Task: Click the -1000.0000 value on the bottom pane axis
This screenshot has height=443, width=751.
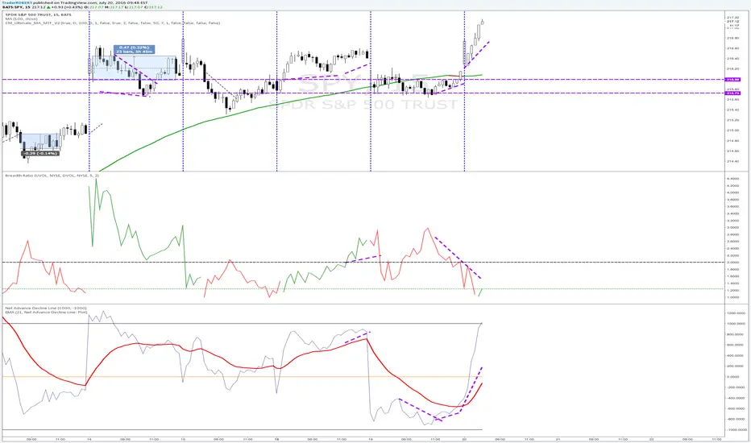Action: [x=736, y=429]
